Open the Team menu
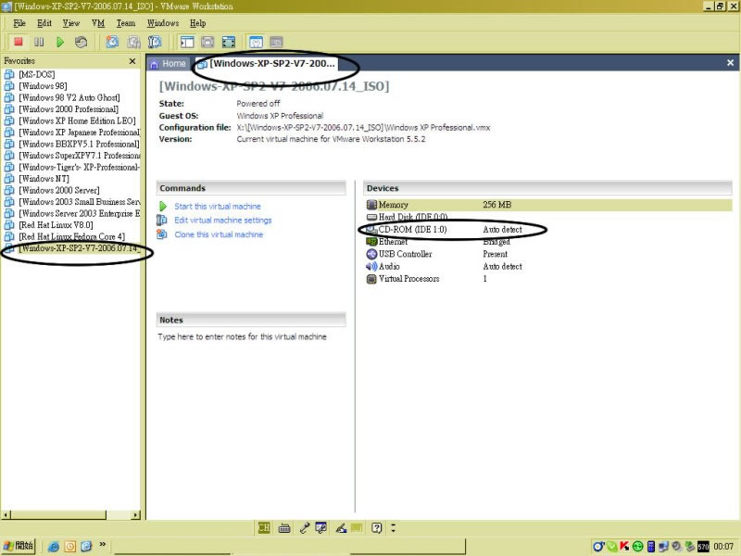741x556 pixels. pos(126,23)
